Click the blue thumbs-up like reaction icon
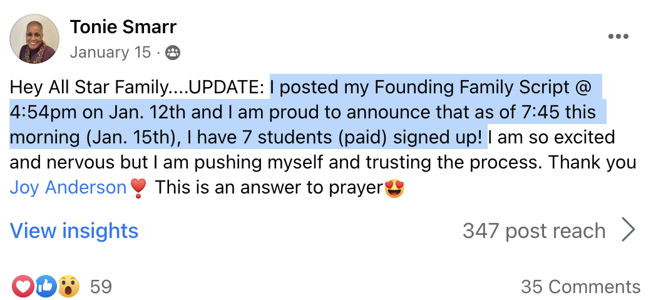Viewport: 651px width, 300px height. [x=45, y=286]
